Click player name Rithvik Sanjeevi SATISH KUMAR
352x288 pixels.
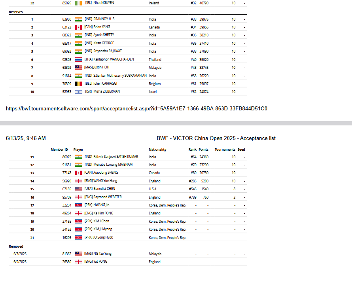click(116, 156)
